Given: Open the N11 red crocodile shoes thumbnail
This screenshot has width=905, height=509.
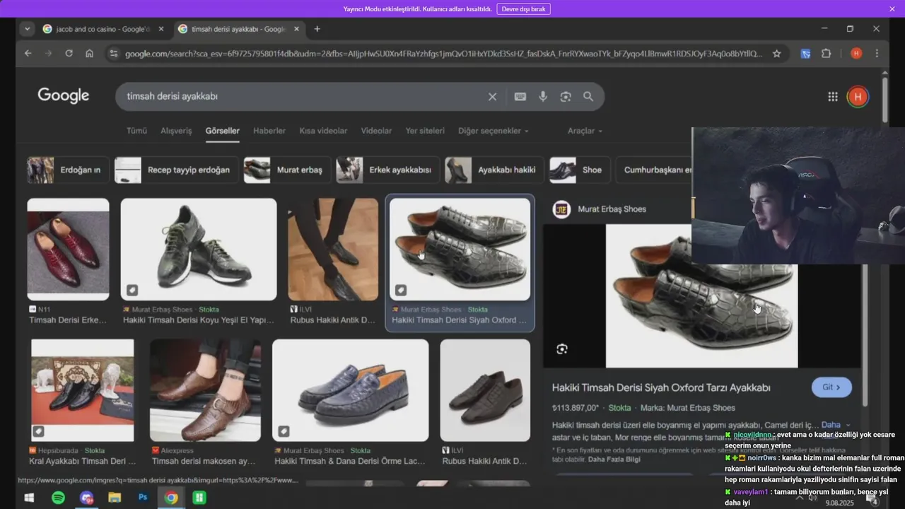Looking at the screenshot, I should pyautogui.click(x=68, y=250).
